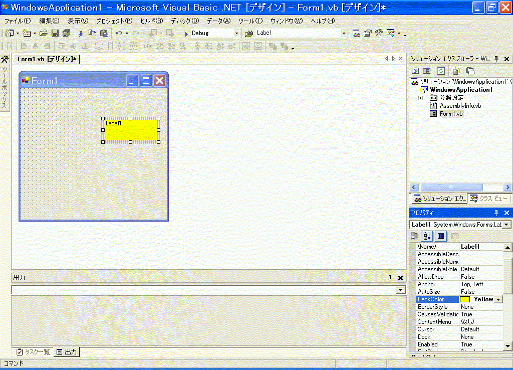Click the Save All icon
Viewport: 513px width, 370px height.
coord(67,33)
